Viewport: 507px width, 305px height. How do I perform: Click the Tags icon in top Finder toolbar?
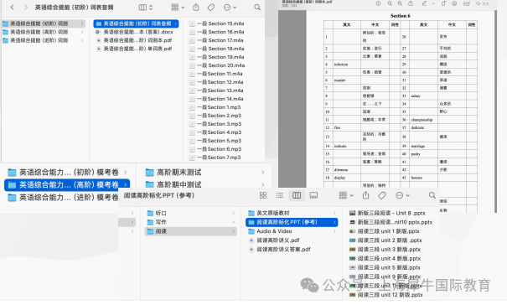[x=211, y=7]
